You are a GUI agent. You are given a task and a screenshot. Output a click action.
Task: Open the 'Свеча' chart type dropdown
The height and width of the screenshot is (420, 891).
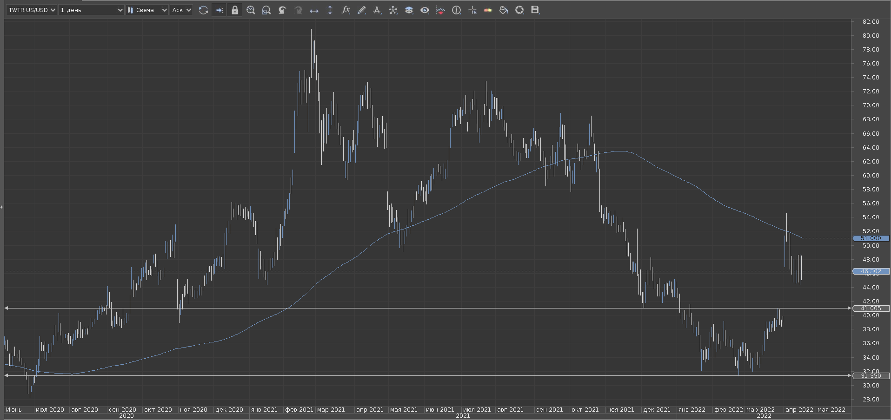(x=147, y=10)
